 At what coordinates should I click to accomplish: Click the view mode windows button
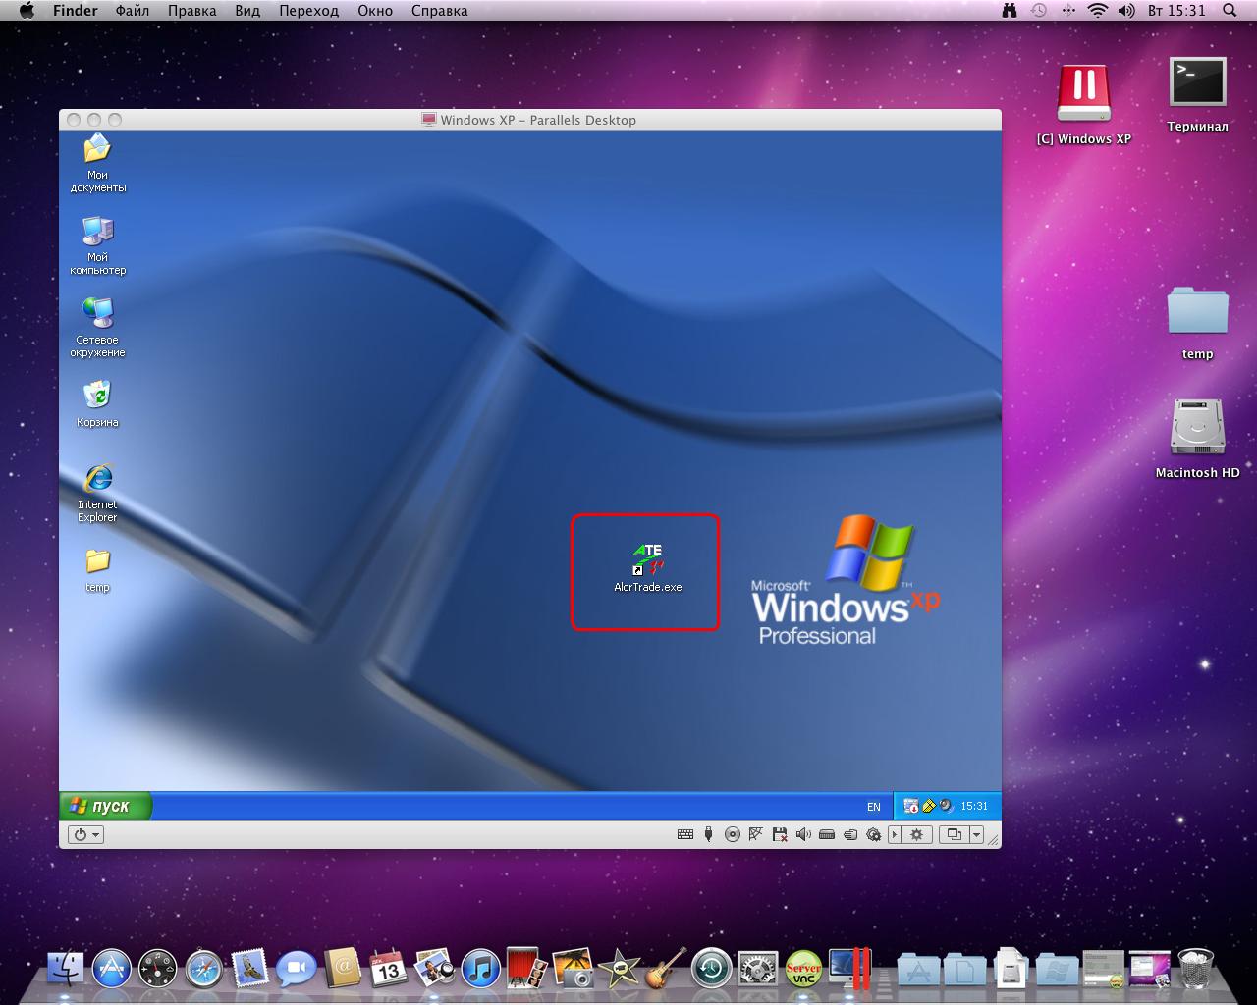[x=954, y=835]
